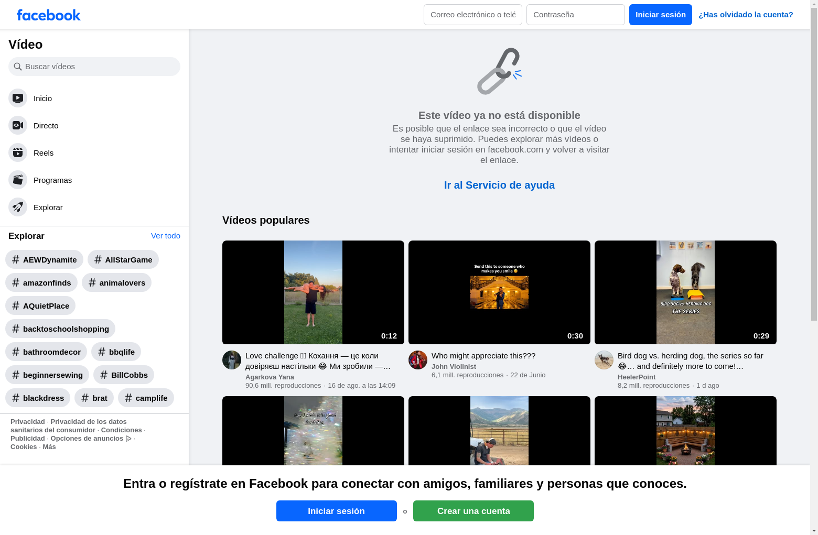Image resolution: width=818 pixels, height=535 pixels.
Task: Focus the Contraseña password field
Action: [576, 15]
